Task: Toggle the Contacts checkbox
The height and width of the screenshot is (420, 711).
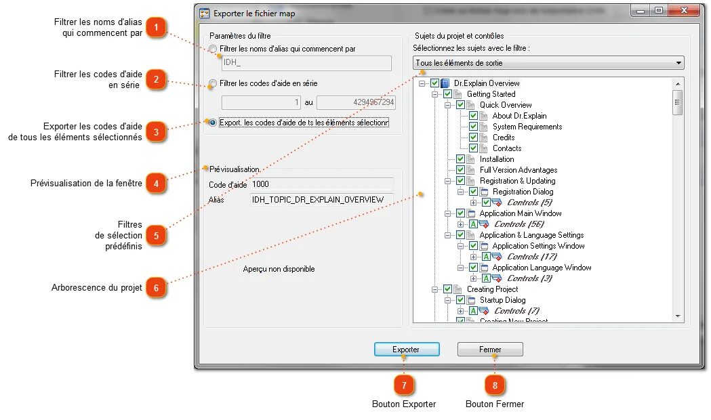Action: coord(473,148)
